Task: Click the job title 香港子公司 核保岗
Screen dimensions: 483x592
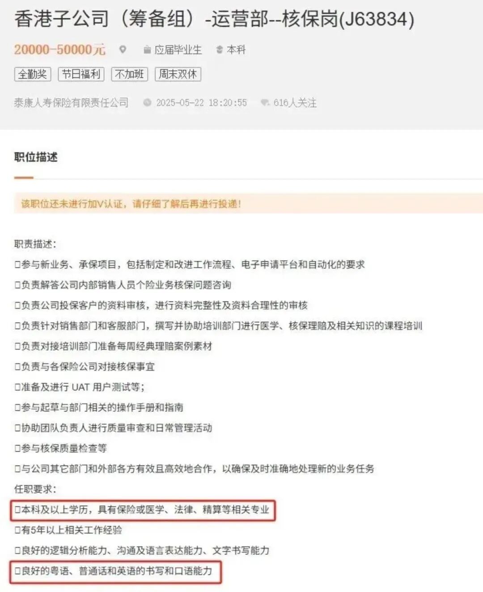Action: click(214, 19)
